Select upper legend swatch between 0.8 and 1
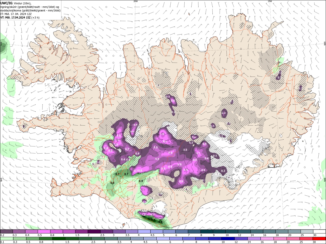326x244 pixels. 57,232
